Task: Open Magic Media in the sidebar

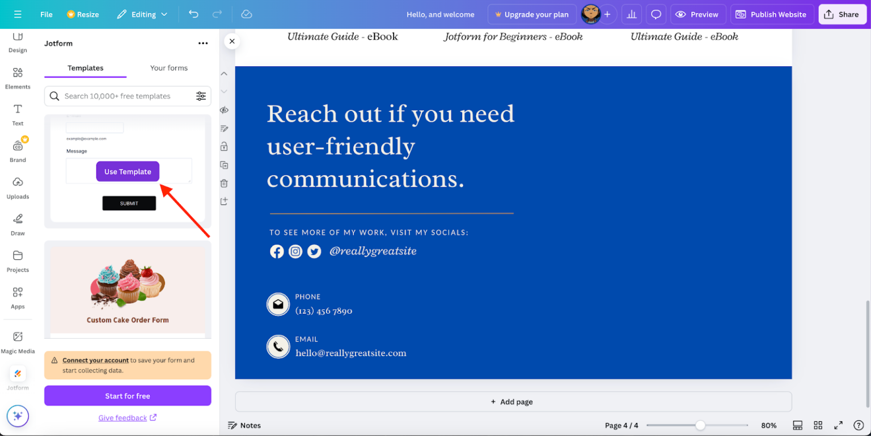Action: 17,341
